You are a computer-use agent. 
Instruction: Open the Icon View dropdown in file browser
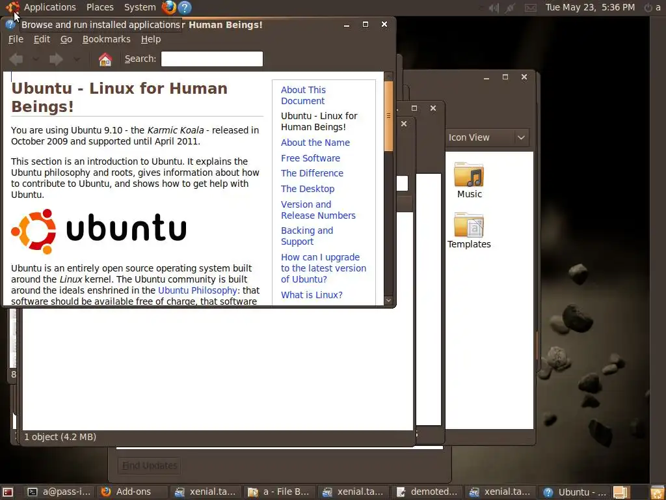(x=488, y=137)
